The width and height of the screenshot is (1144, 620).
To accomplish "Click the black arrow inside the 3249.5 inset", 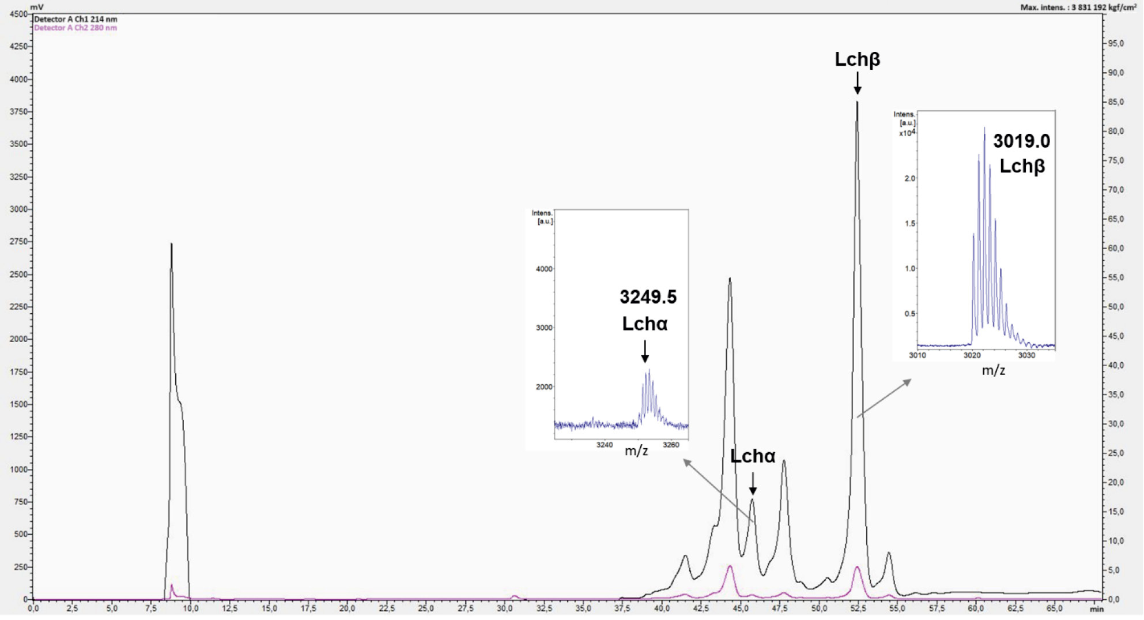I will click(x=644, y=351).
